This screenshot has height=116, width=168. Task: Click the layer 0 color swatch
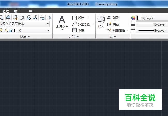16,31
